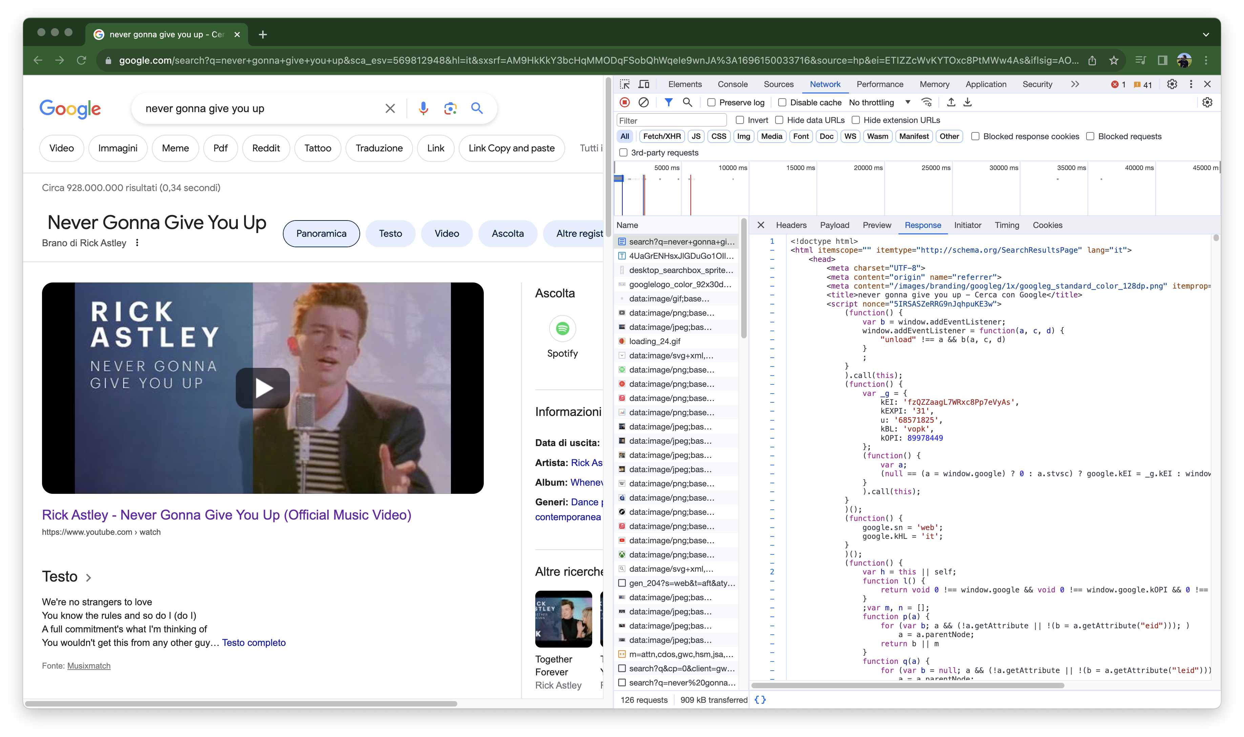Click the Google search magnifier button

(x=477, y=108)
